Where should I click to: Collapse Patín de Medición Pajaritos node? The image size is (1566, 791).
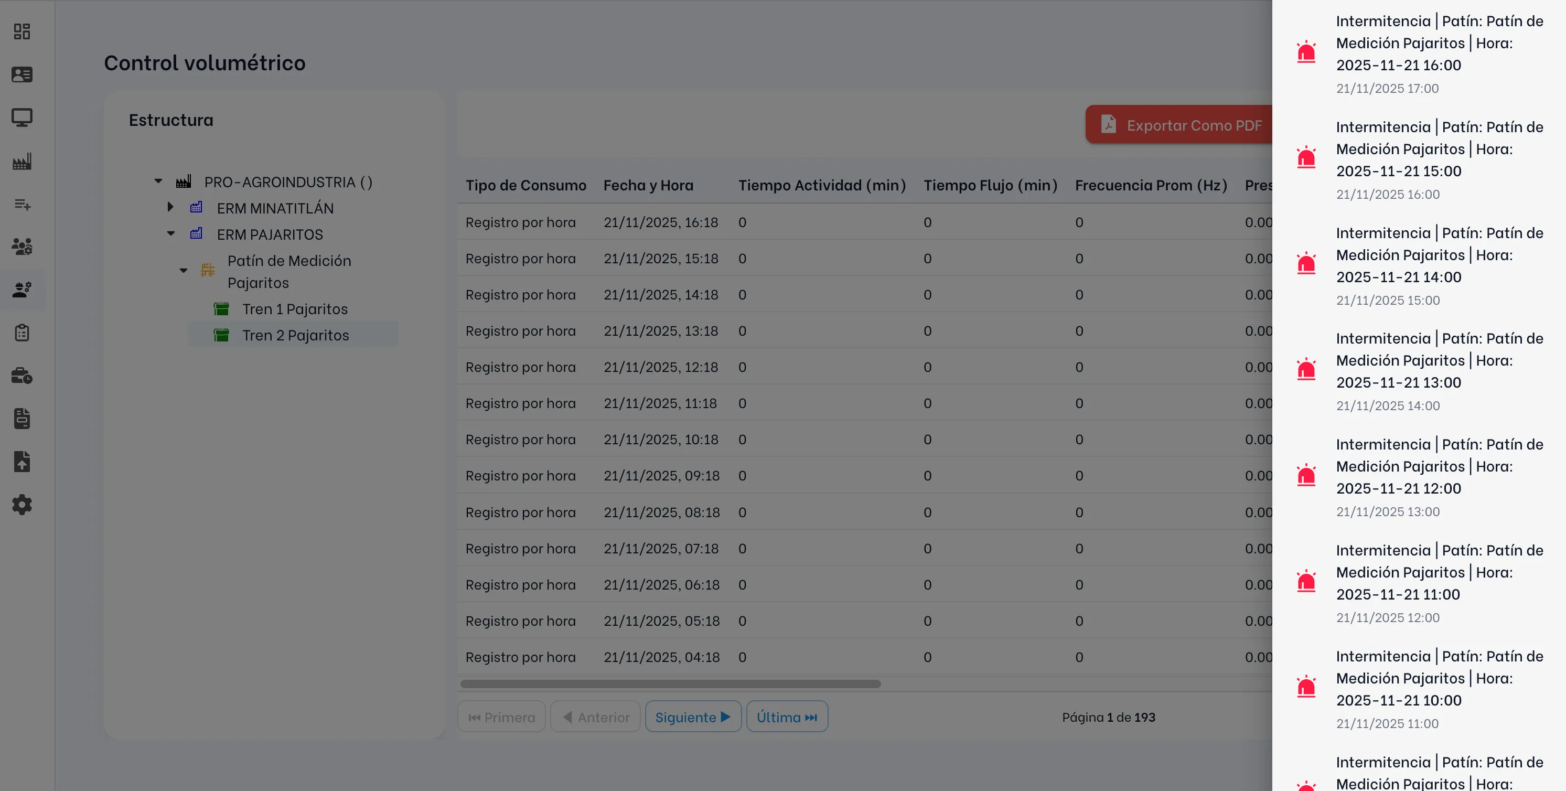point(184,271)
